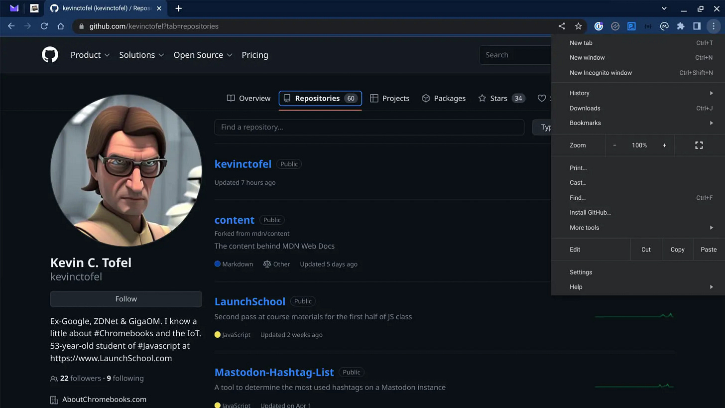
Task: Open History submenu
Action: [638, 93]
